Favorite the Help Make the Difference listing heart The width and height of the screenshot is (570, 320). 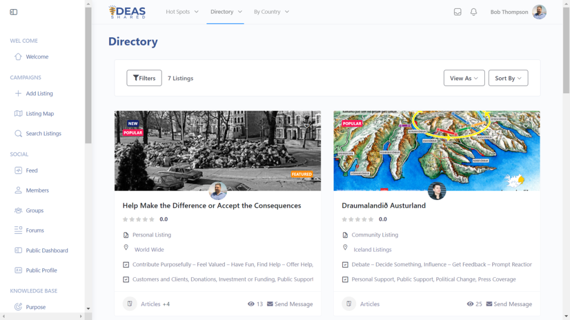(x=307, y=126)
